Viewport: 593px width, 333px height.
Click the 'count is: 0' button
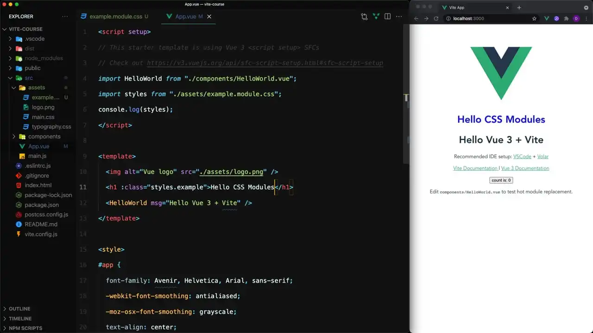(501, 180)
